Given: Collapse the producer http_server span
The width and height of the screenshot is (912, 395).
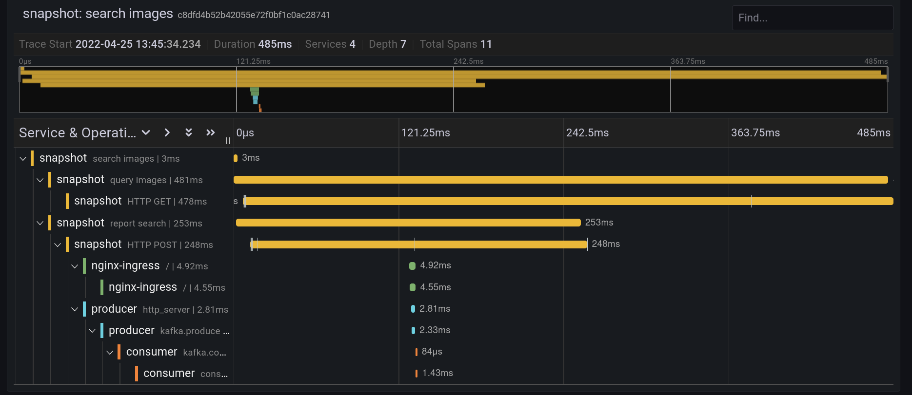Looking at the screenshot, I should click(75, 309).
